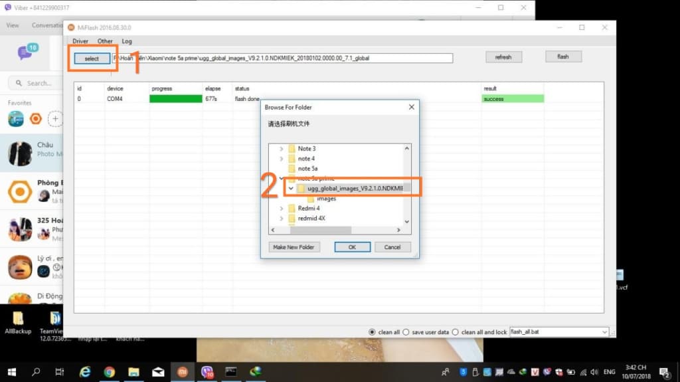Expand the Redmi 4 folder node
680x382 pixels.
(282, 209)
